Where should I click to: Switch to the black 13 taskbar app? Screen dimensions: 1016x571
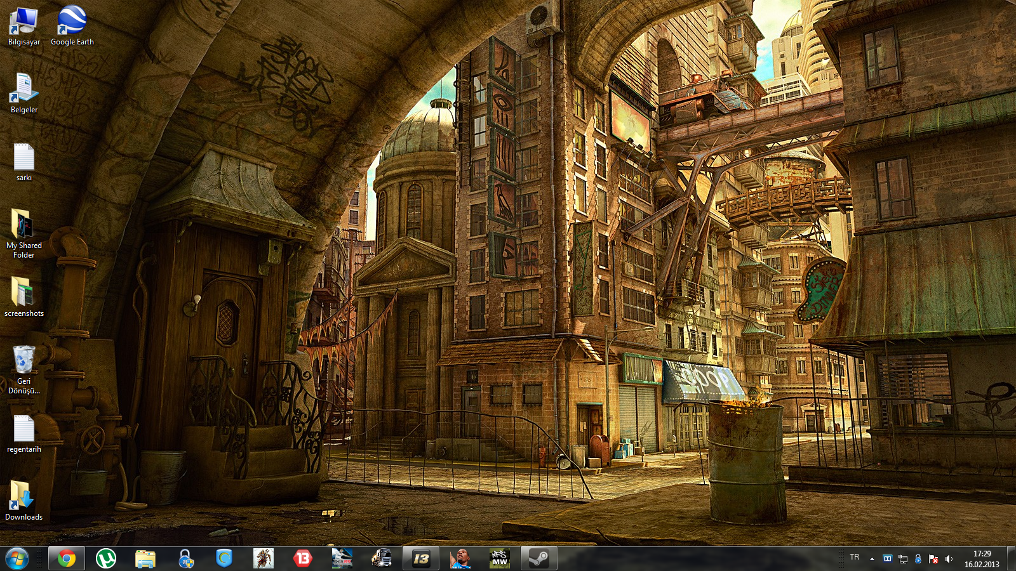click(x=421, y=559)
